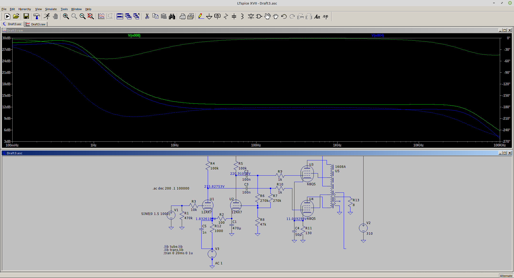Click the ;tran 0 20ms 0 1u comment

click(178, 253)
